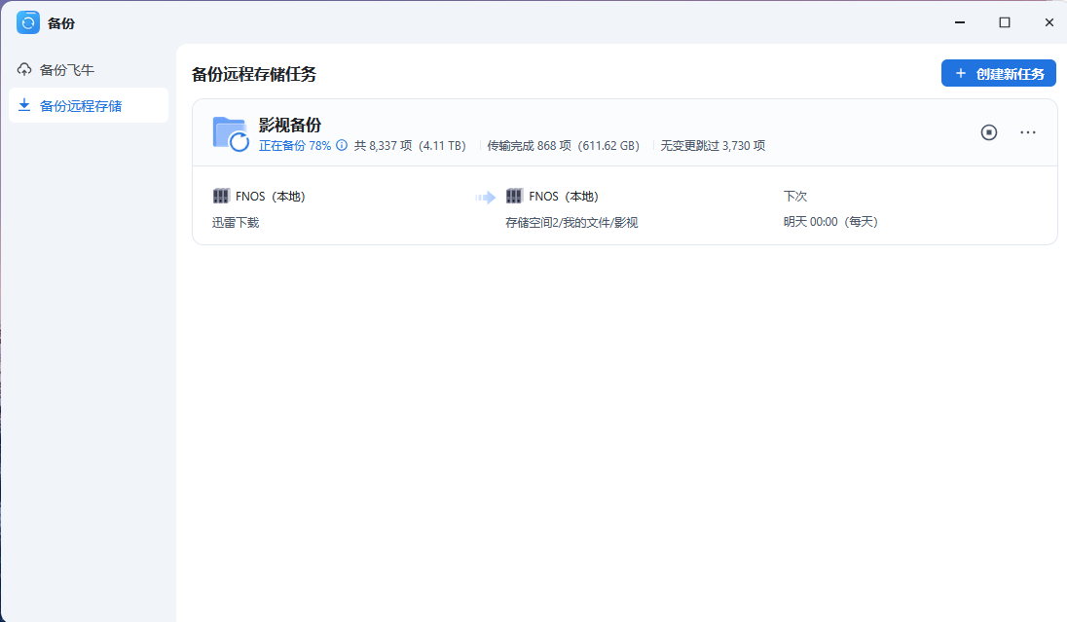Select 备份远程存储 in the sidebar
The image size is (1067, 622).
[x=89, y=105]
